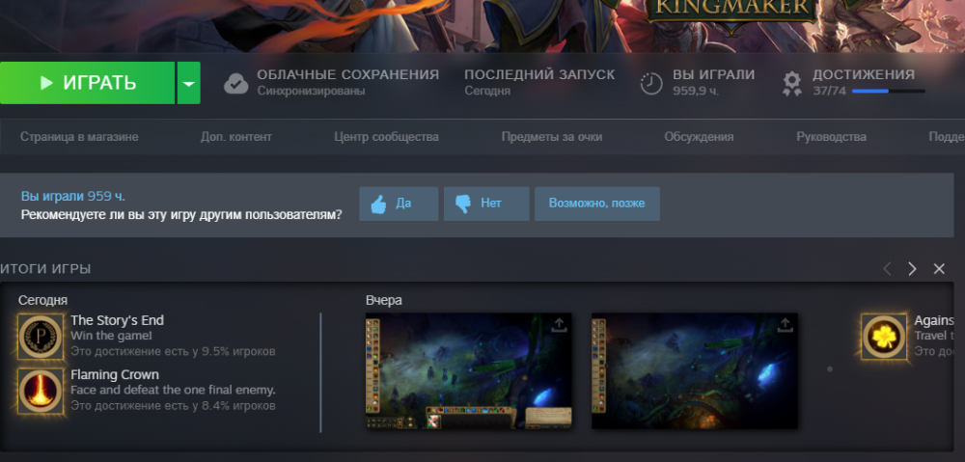
Task: Open Центр сообщества tab
Action: (x=387, y=137)
